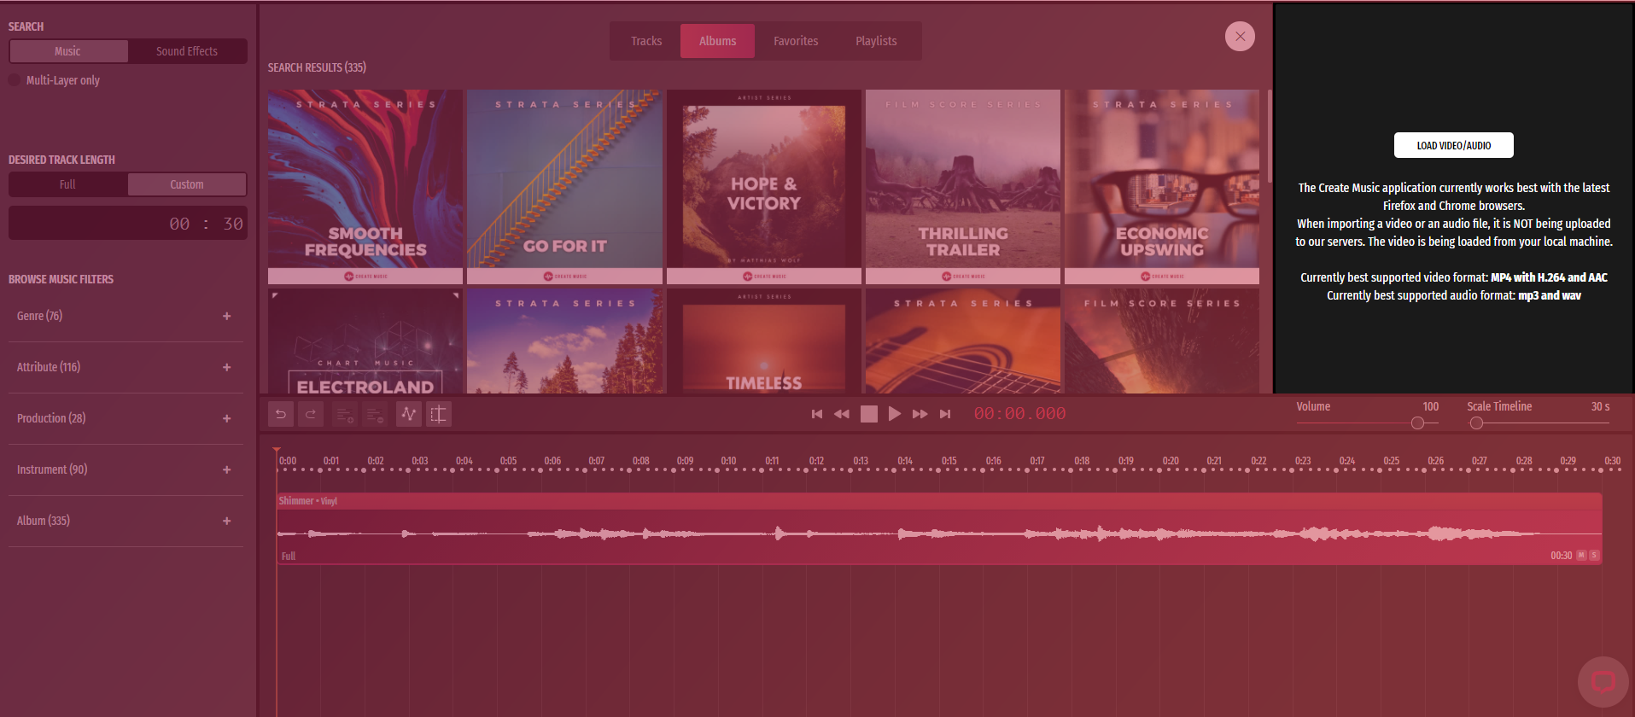Undo the last timeline action
Screen dimensions: 1635x717
click(x=280, y=414)
